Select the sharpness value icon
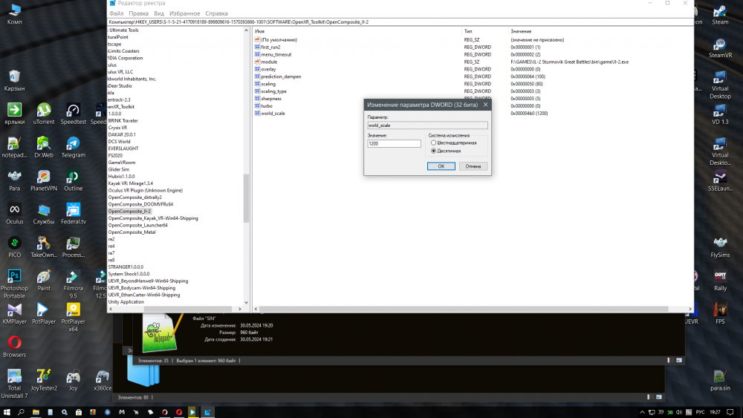743x418 pixels. click(257, 99)
